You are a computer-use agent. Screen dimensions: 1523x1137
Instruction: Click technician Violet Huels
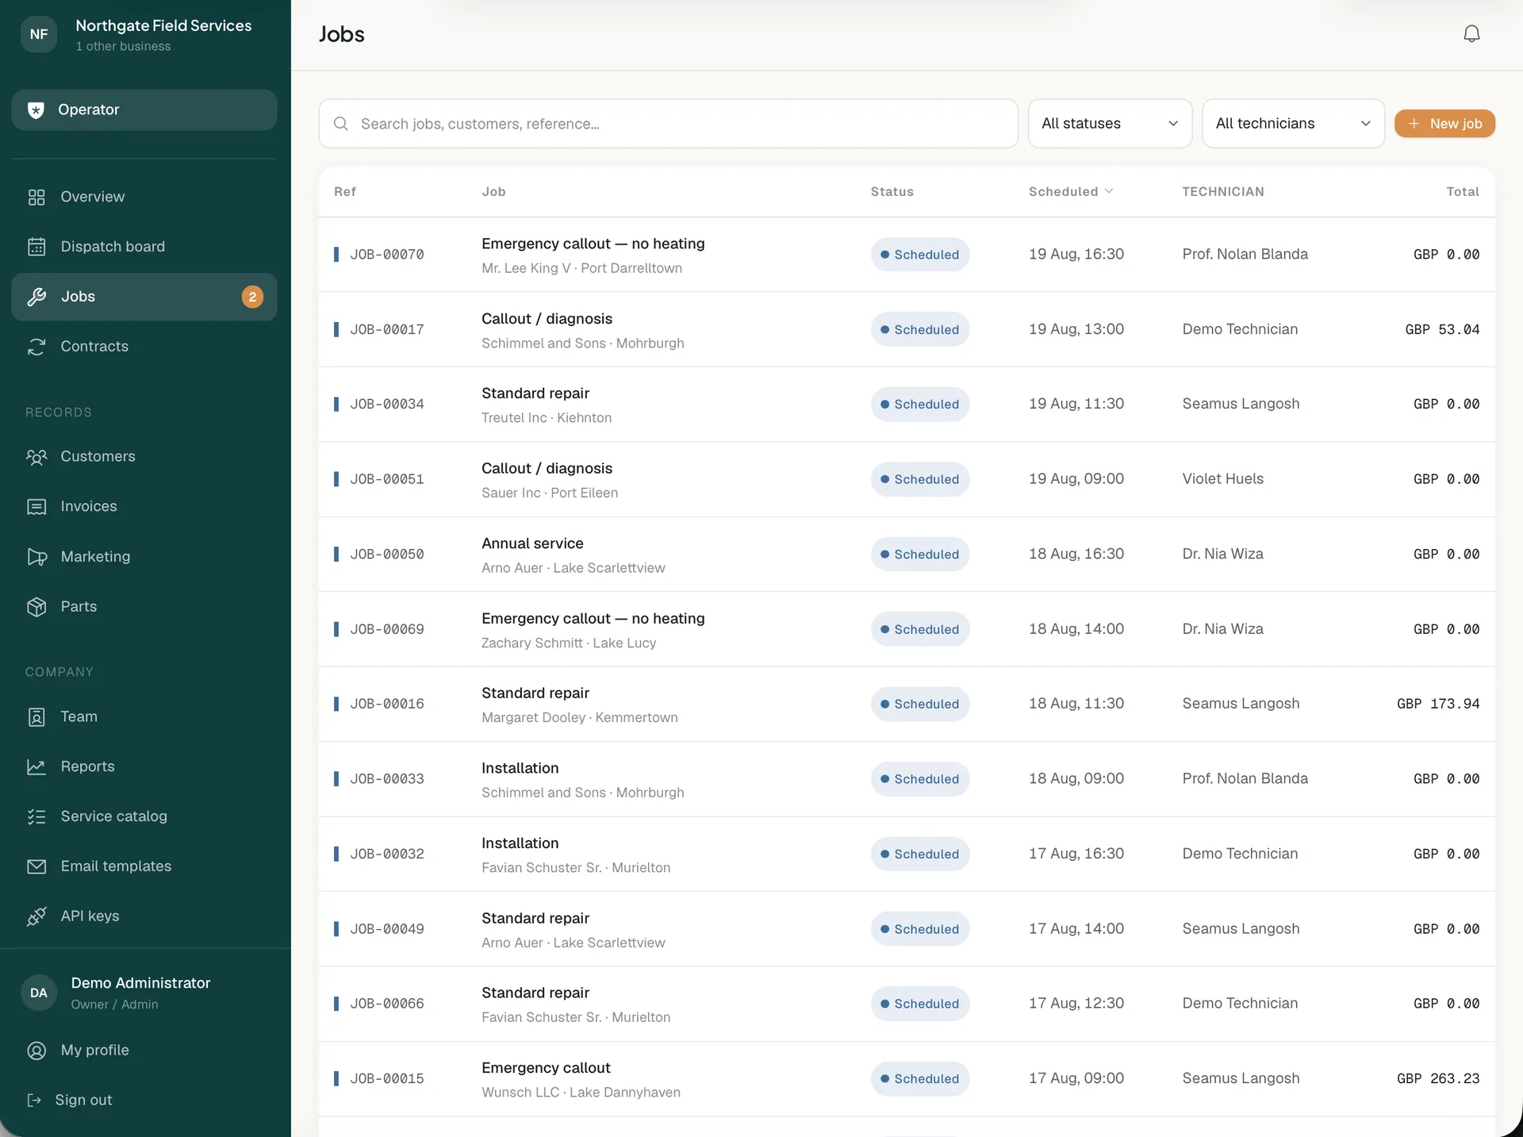[1222, 479]
